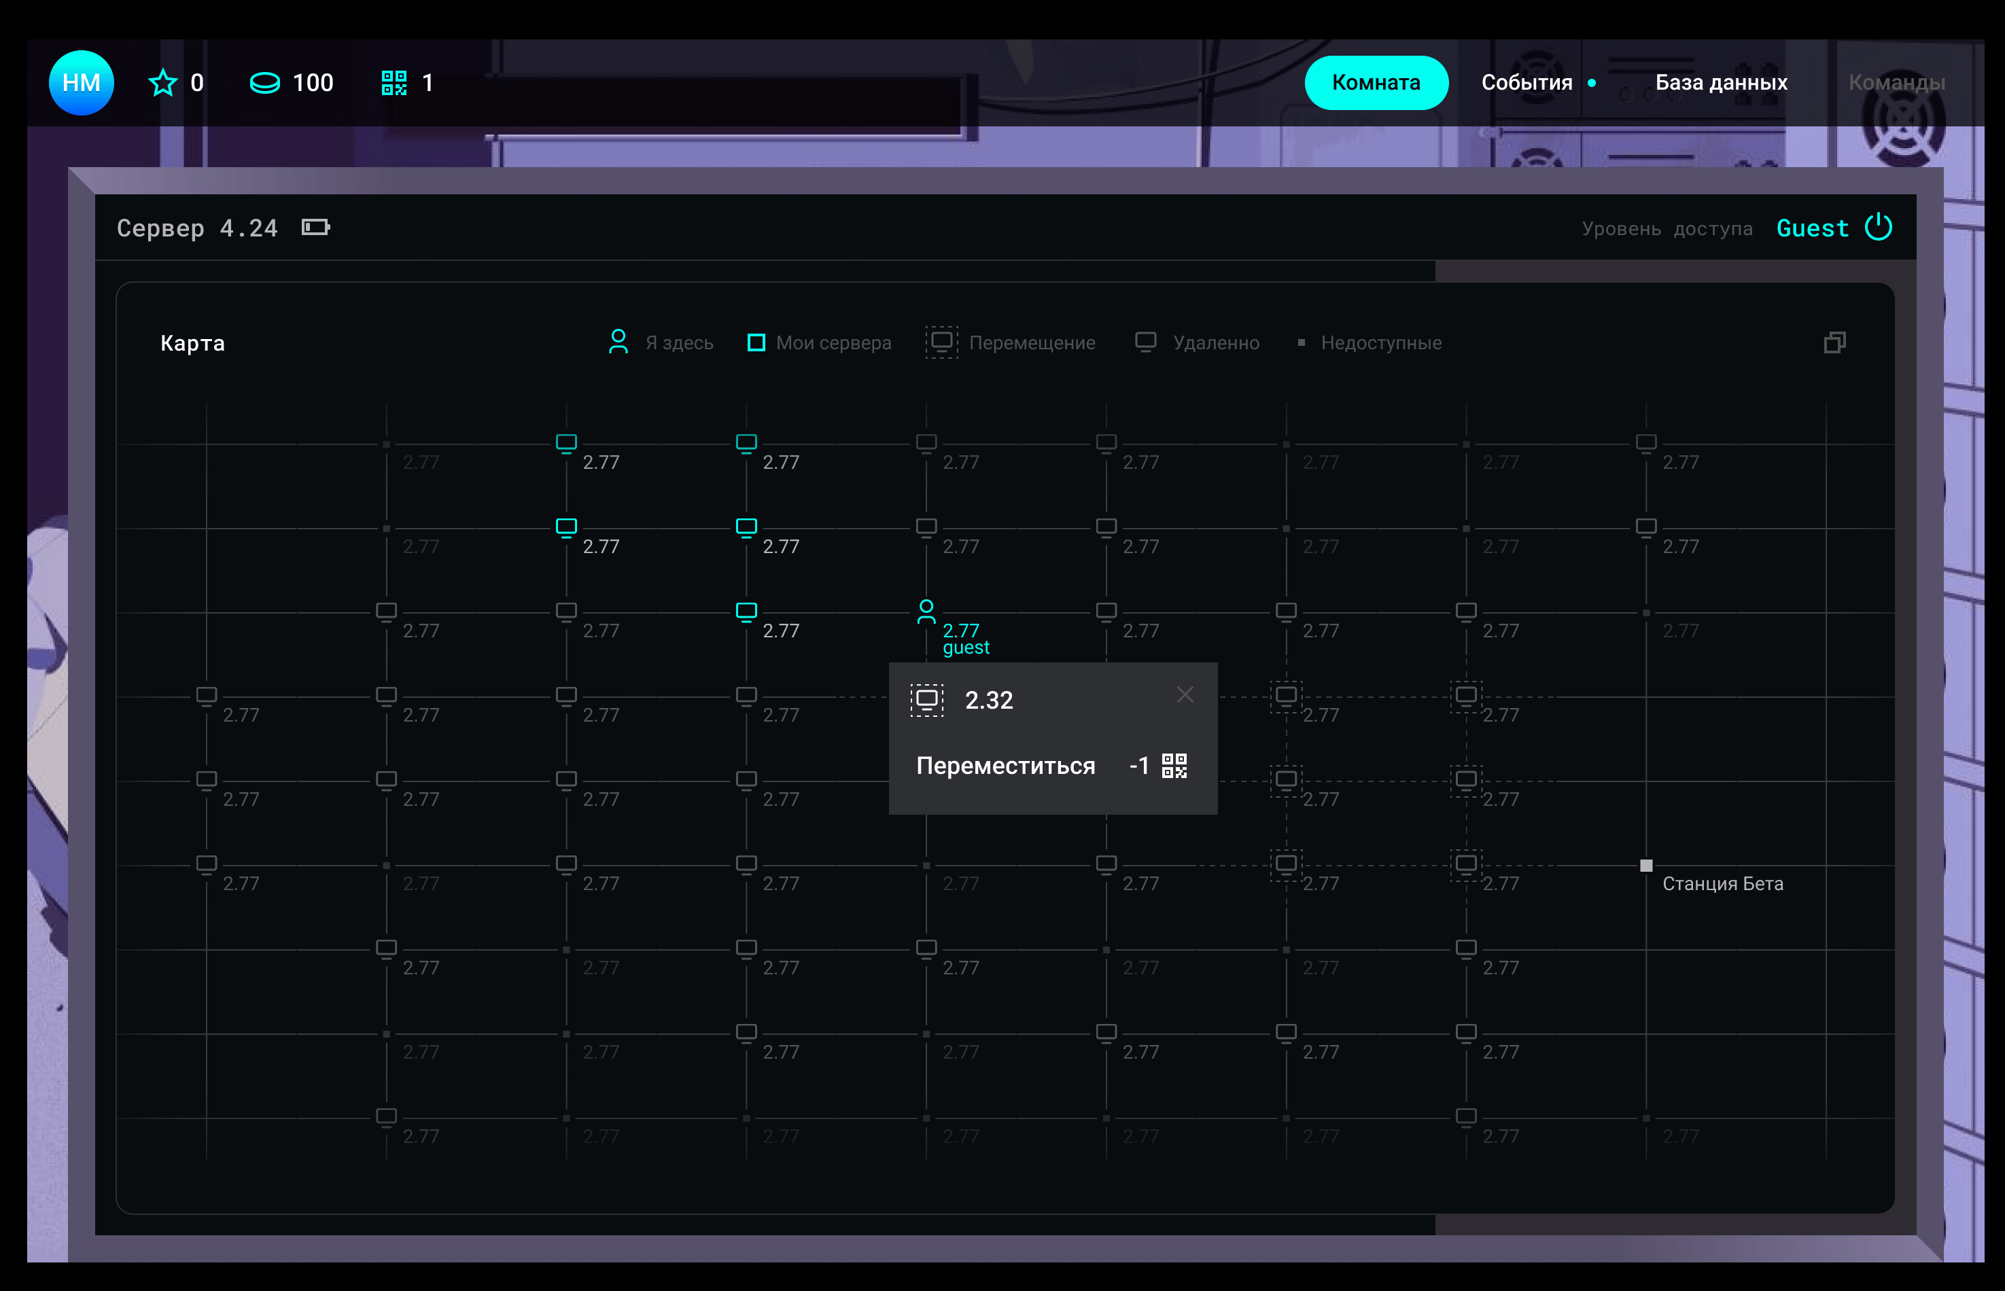The width and height of the screenshot is (2005, 1291).
Task: Open the База данных tab
Action: (1721, 82)
